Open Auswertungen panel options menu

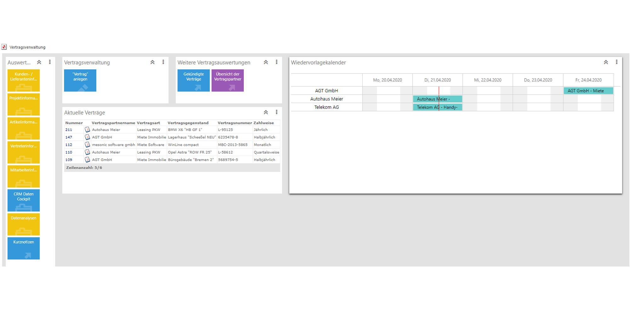pyautogui.click(x=50, y=62)
